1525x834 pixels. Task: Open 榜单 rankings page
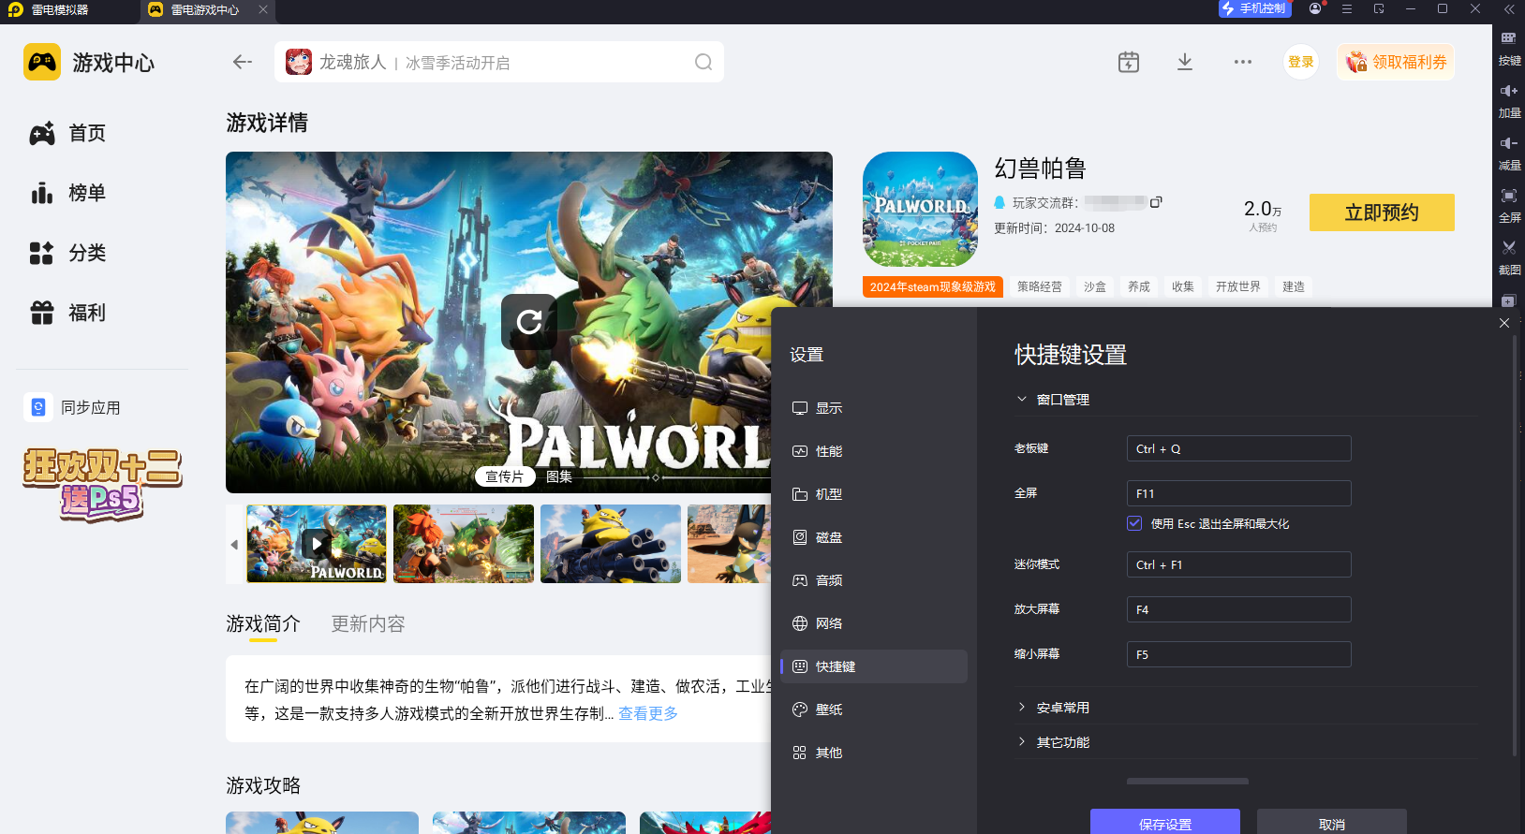[67, 194]
